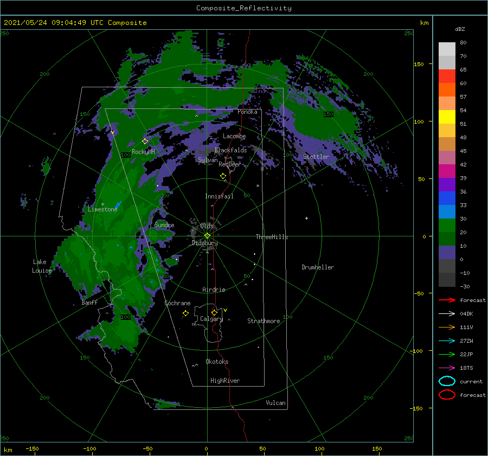Click the Limestone label
The image size is (488, 456).
(102, 209)
